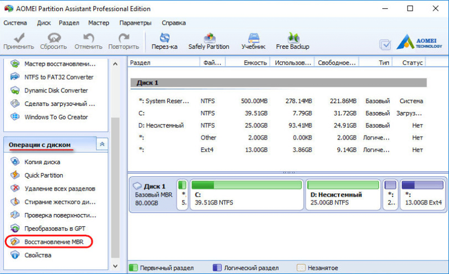
Task: Open the Параметры menu
Action: [x=135, y=23]
